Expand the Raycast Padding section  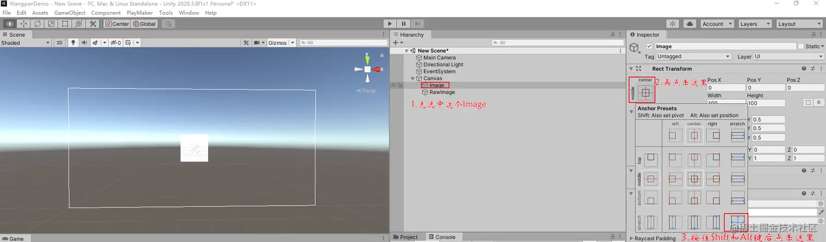[x=632, y=238]
